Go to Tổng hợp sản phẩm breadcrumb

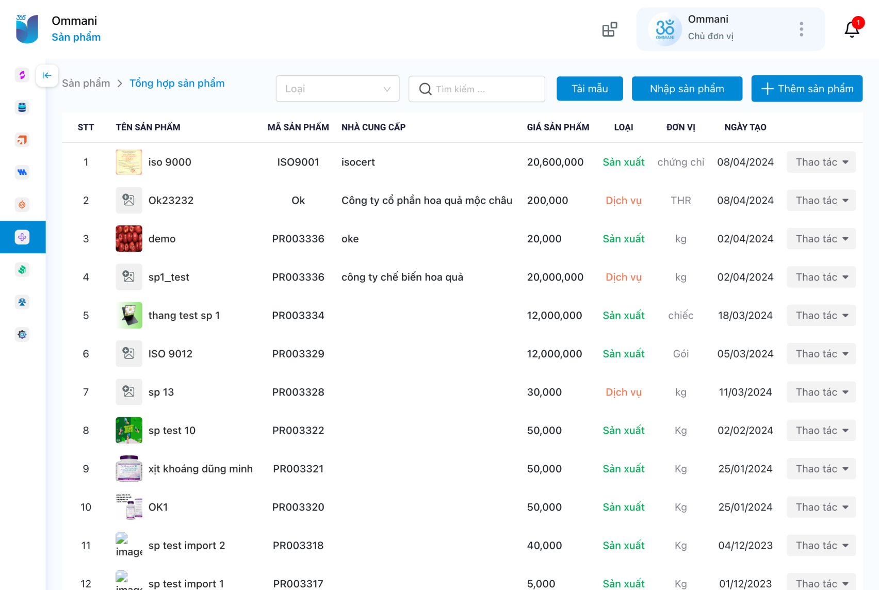pos(176,84)
